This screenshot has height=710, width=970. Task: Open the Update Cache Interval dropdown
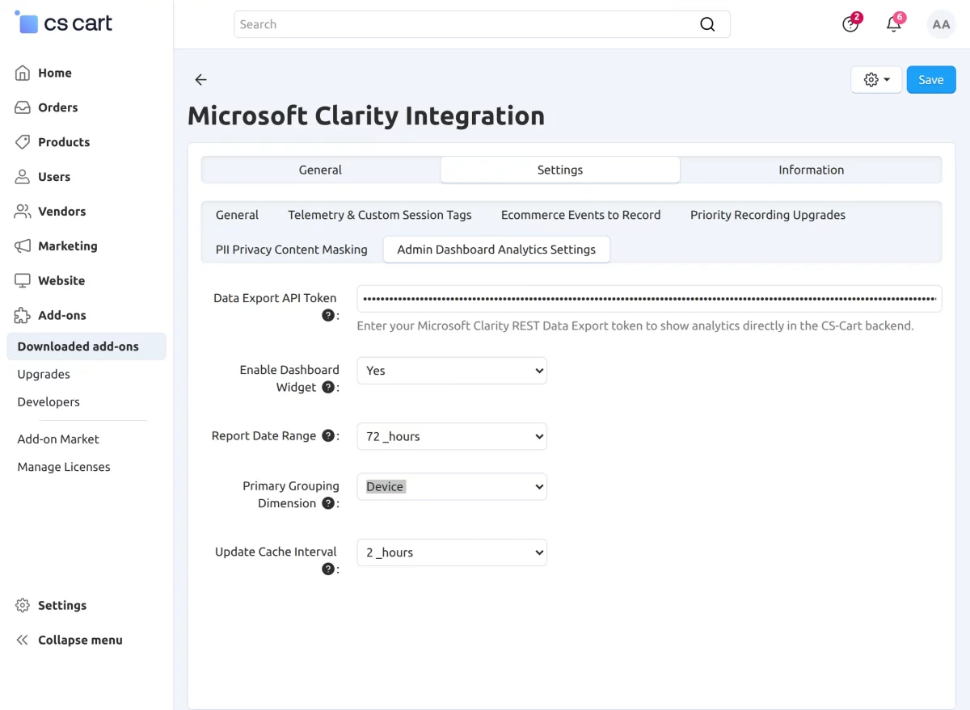pyautogui.click(x=452, y=552)
